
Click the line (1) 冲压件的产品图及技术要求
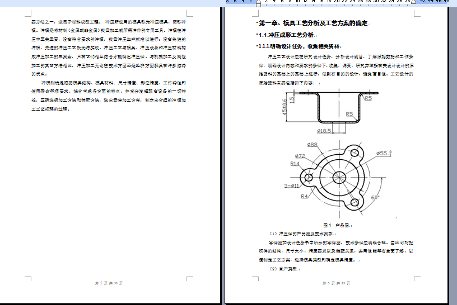tap(302, 233)
